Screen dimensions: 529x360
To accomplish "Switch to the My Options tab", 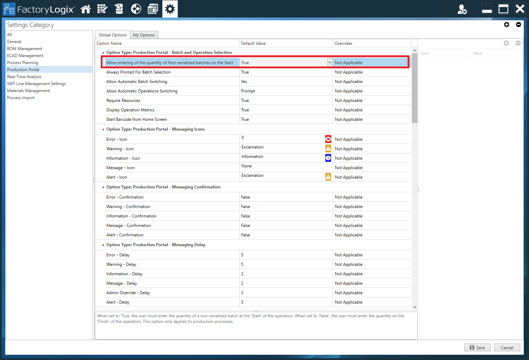I will click(144, 35).
